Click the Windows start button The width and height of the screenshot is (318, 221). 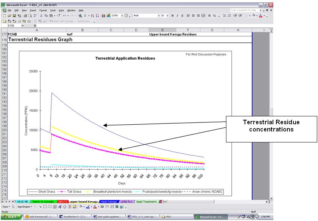click(11, 216)
